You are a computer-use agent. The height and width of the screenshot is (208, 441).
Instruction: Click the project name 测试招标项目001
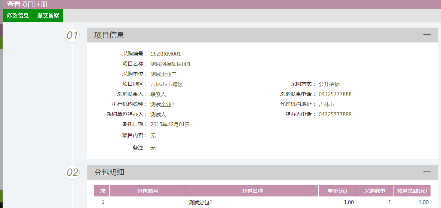[x=171, y=64]
